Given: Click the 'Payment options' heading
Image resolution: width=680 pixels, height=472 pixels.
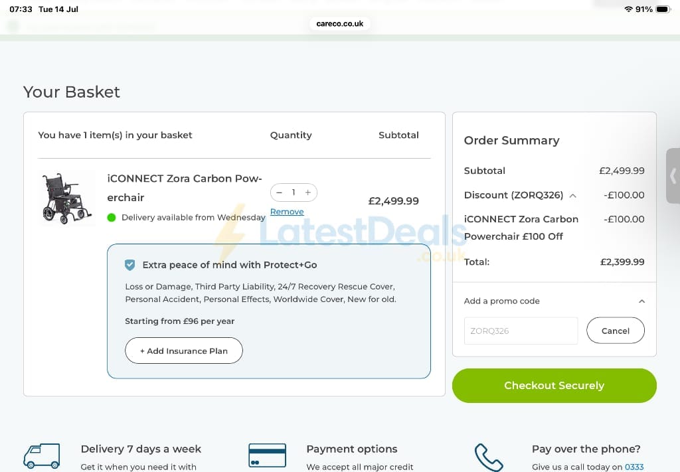Looking at the screenshot, I should (352, 449).
